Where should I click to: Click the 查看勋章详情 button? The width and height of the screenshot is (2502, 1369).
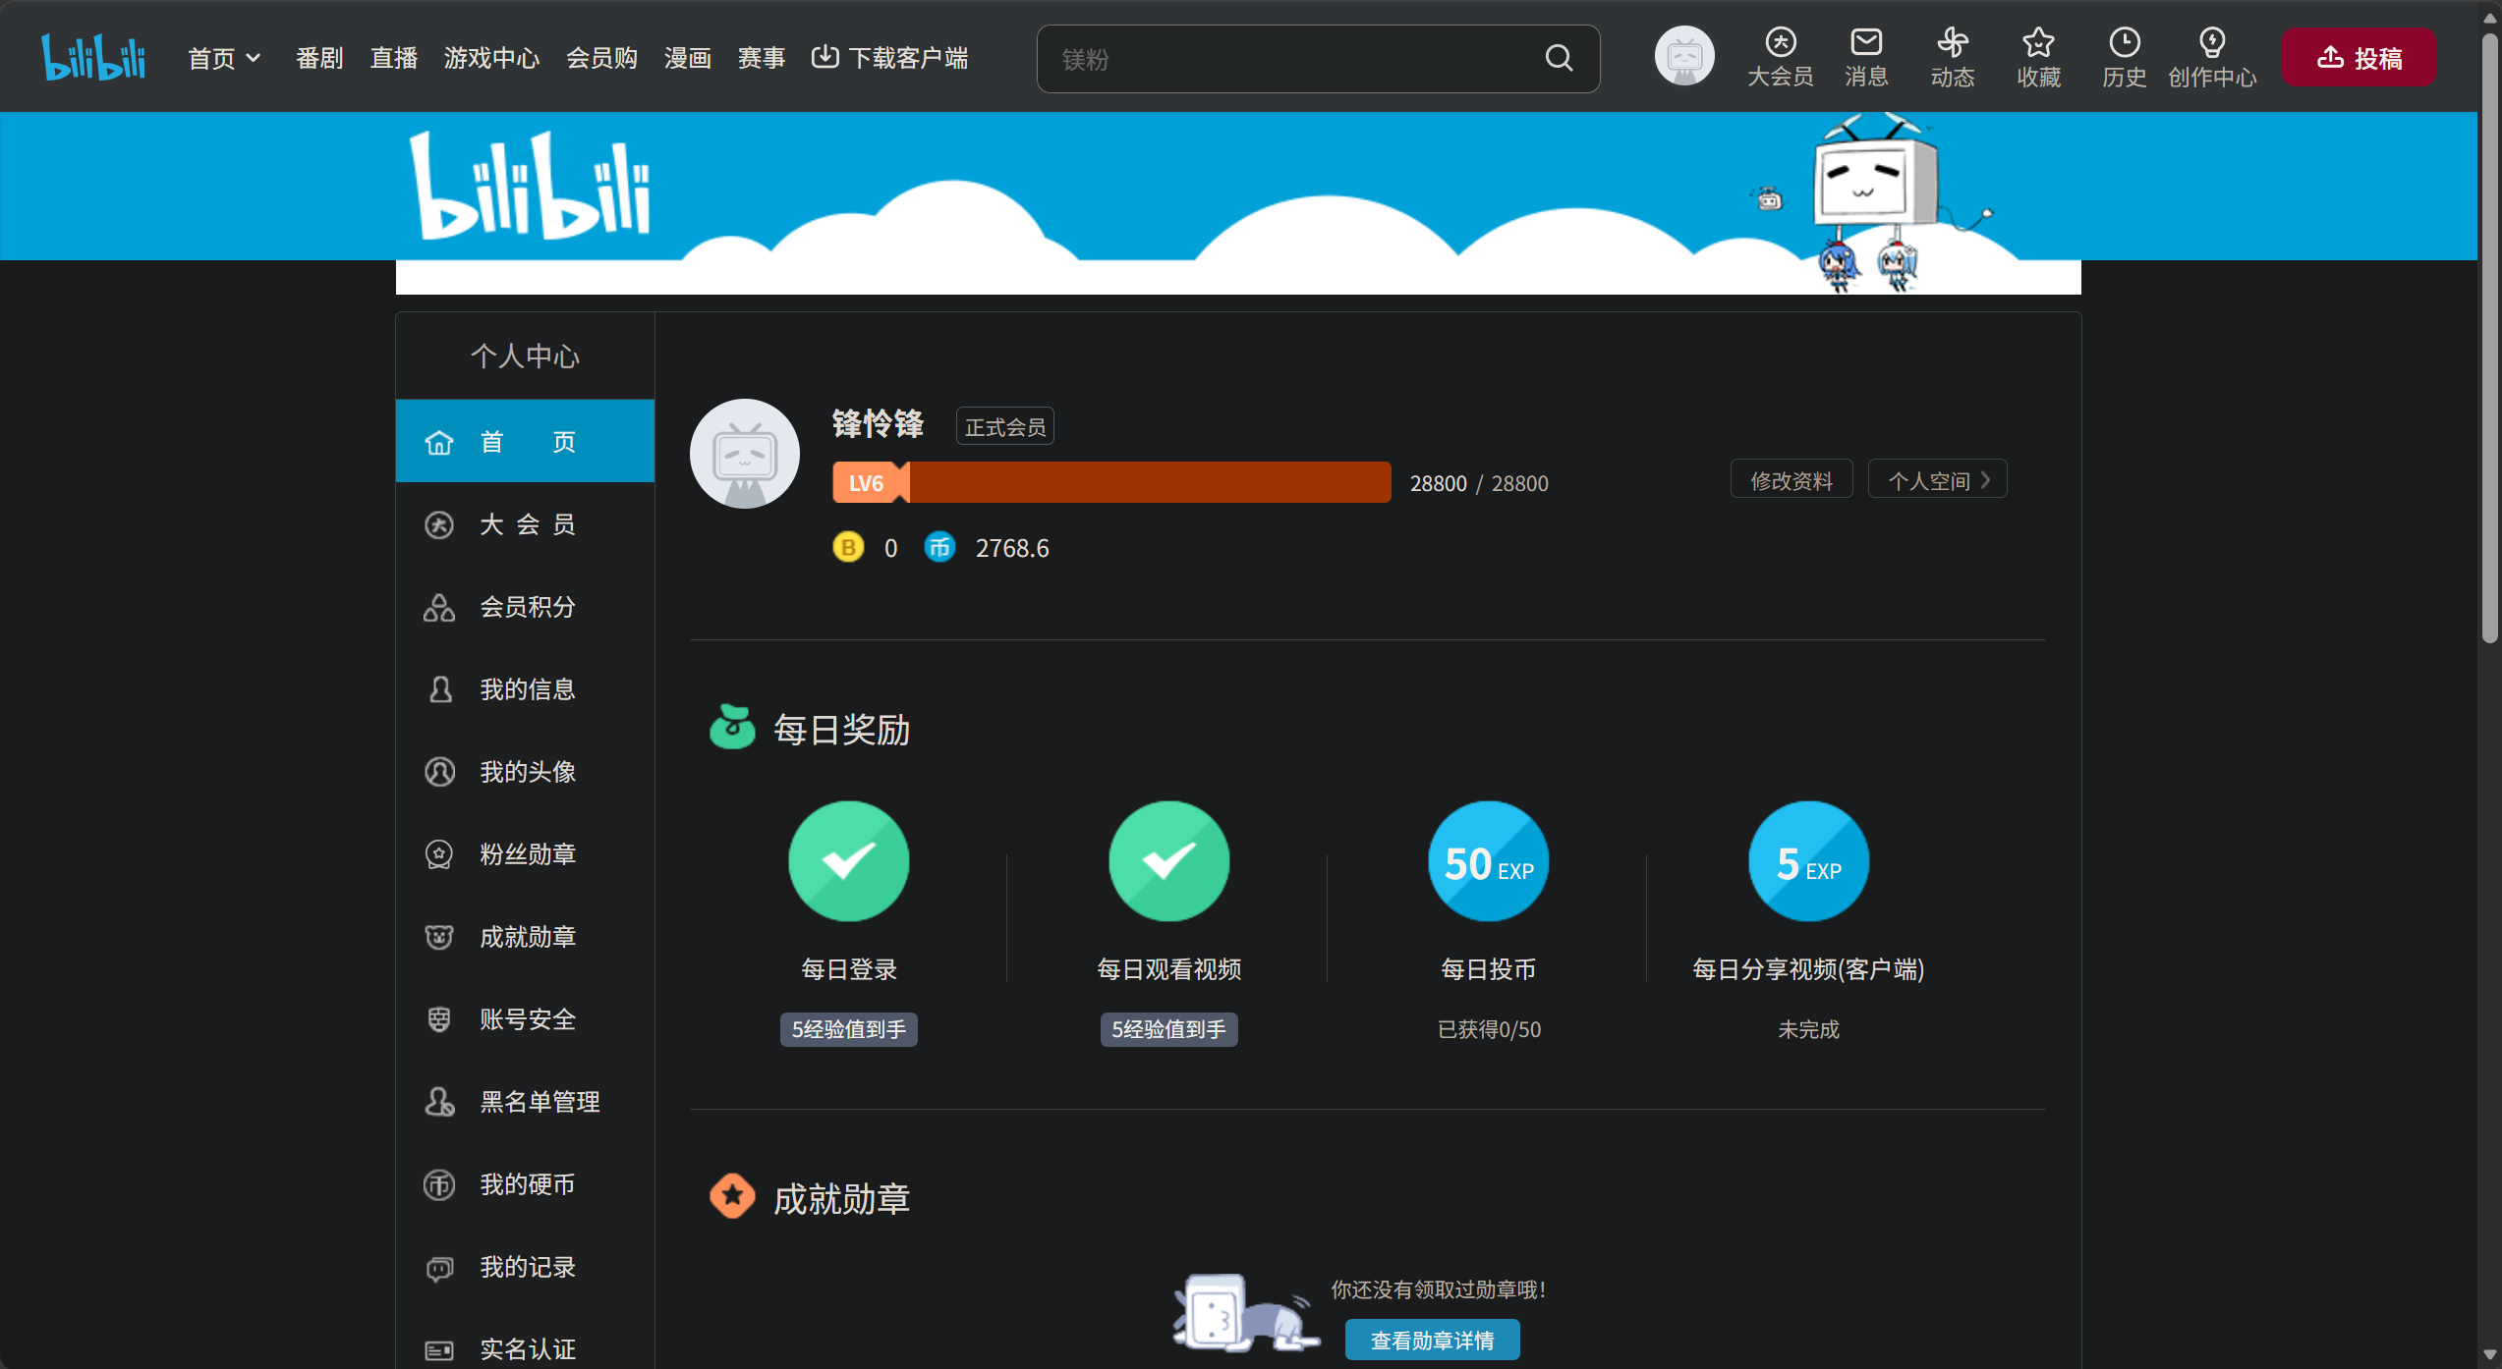click(1432, 1340)
